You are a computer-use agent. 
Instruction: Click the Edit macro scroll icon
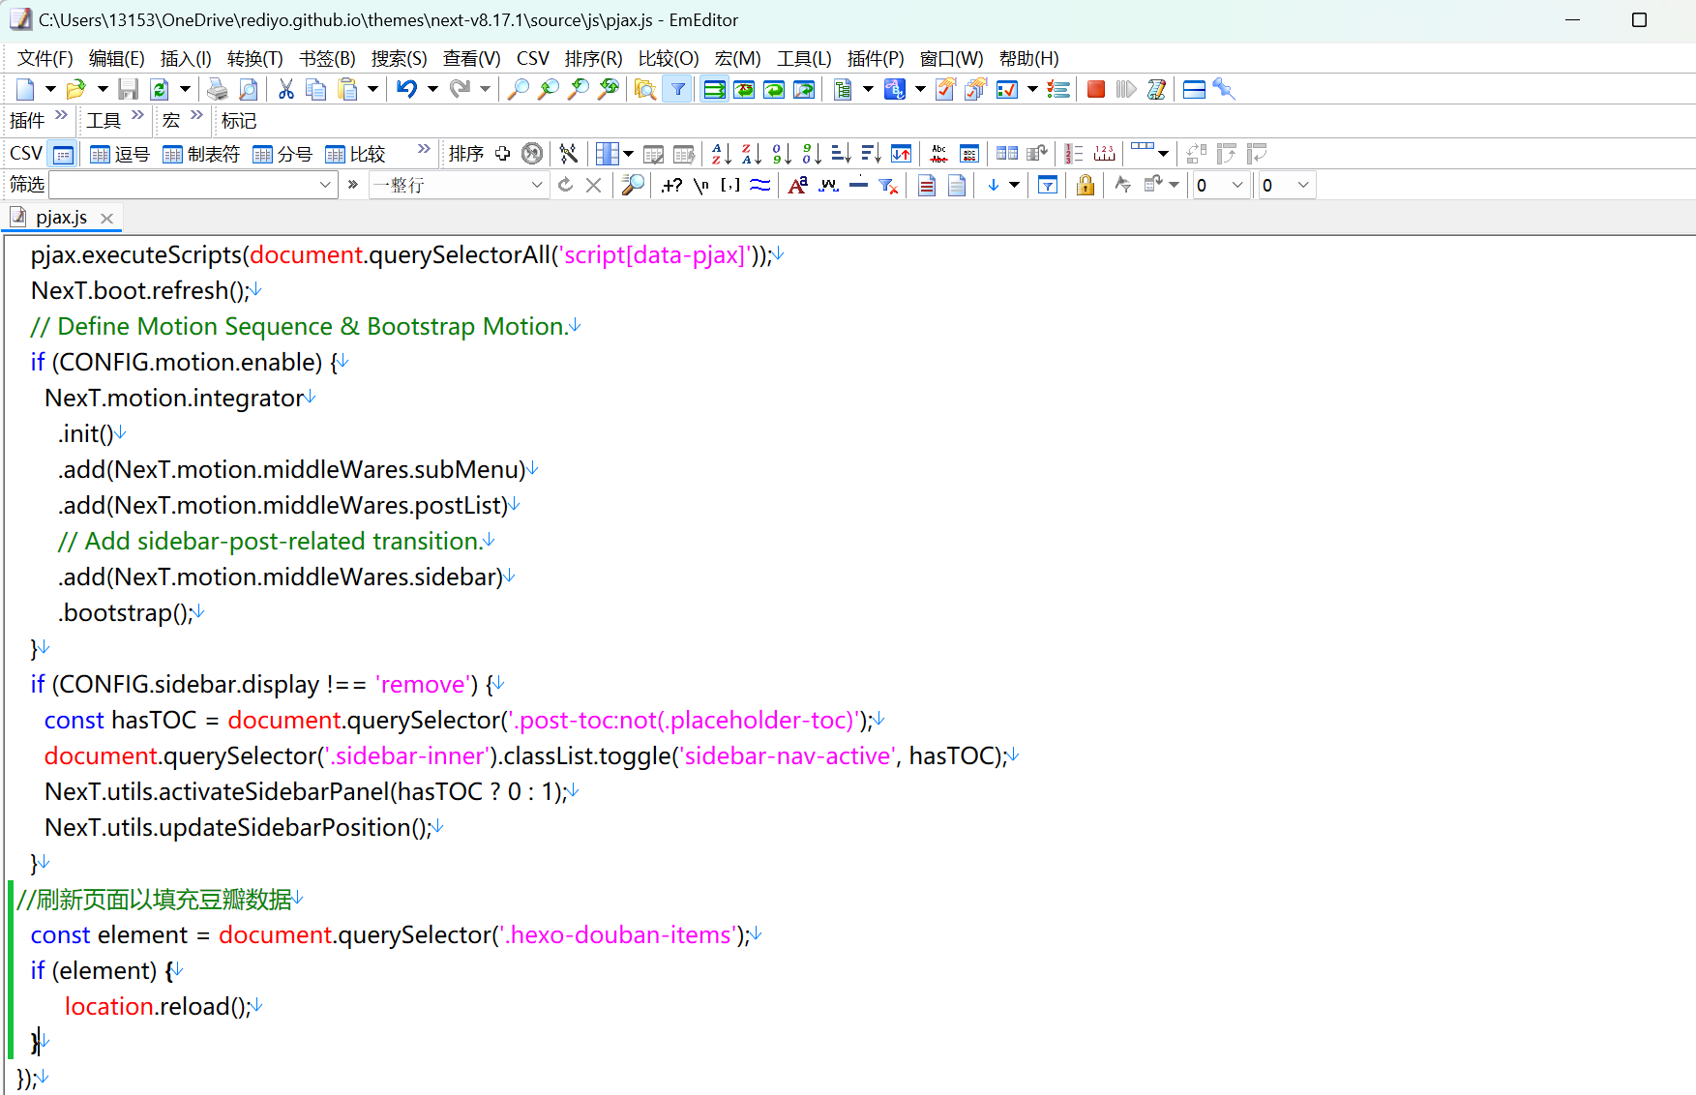click(1156, 90)
